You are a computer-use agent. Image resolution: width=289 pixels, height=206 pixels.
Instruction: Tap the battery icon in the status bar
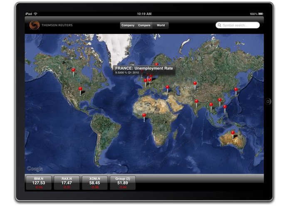(x=261, y=14)
